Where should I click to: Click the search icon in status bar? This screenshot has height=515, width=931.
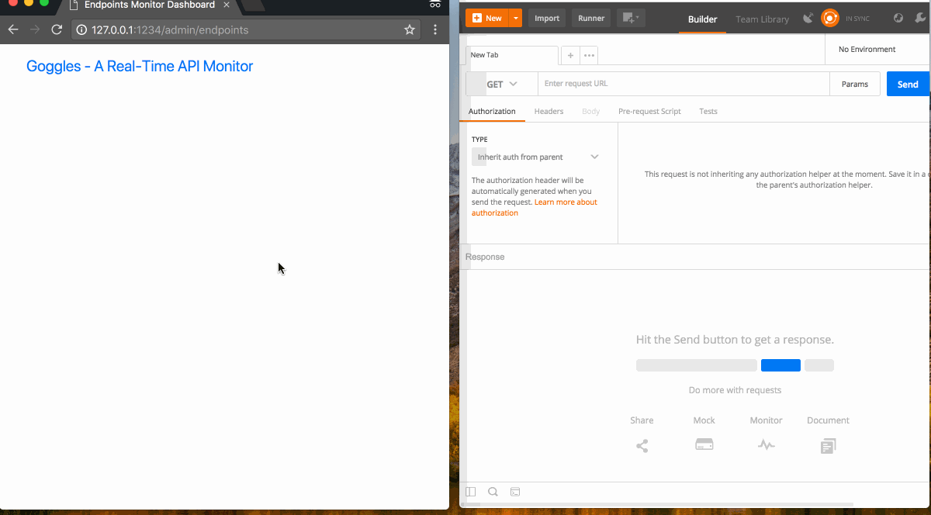tap(493, 492)
